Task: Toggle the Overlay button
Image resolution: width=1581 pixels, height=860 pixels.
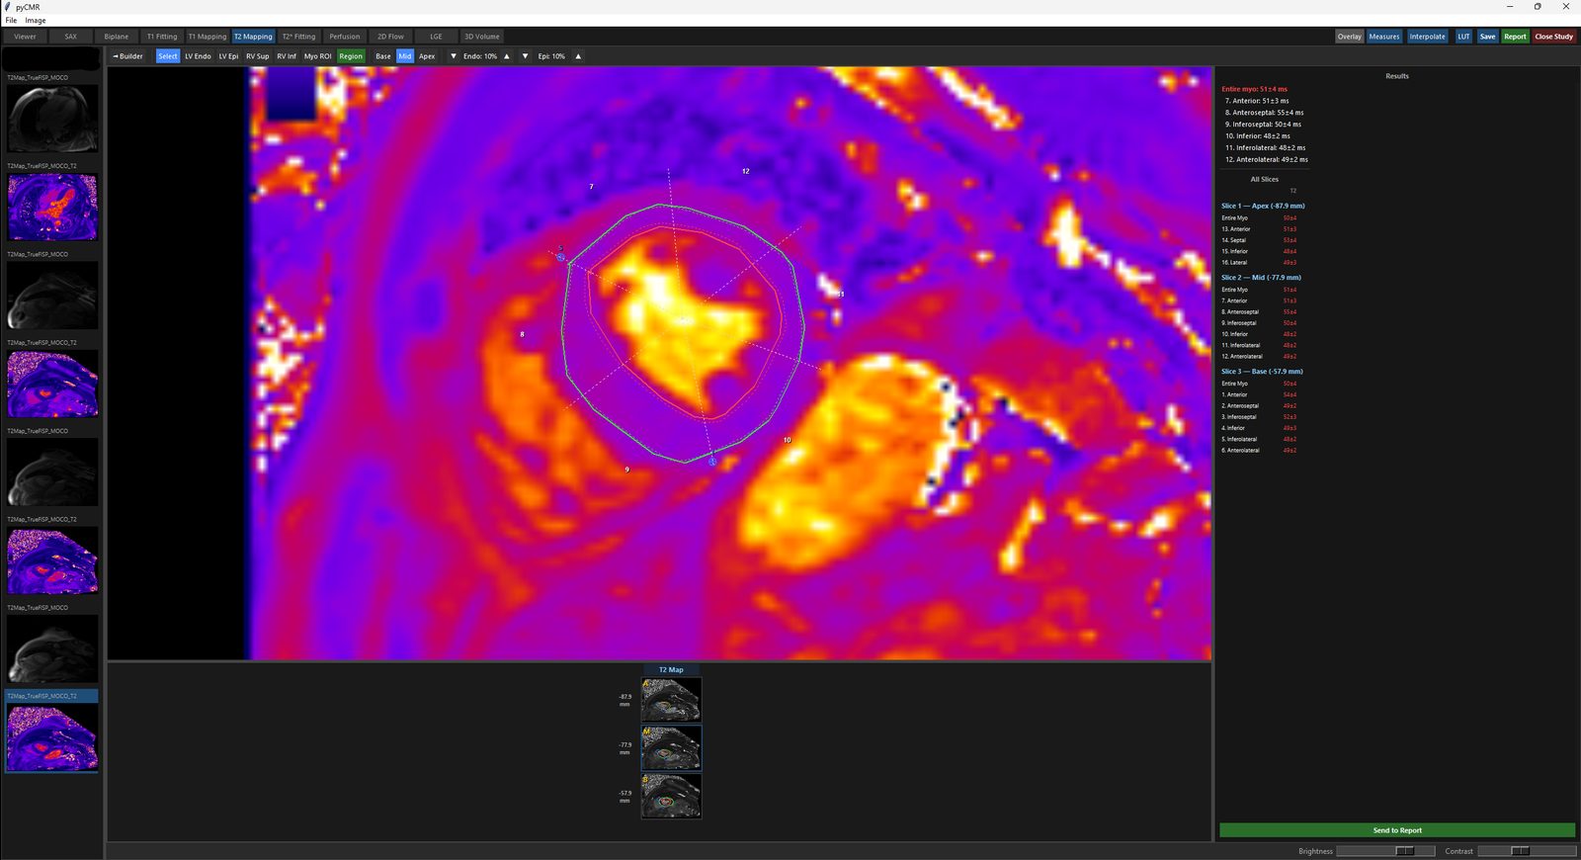Action: (1350, 37)
